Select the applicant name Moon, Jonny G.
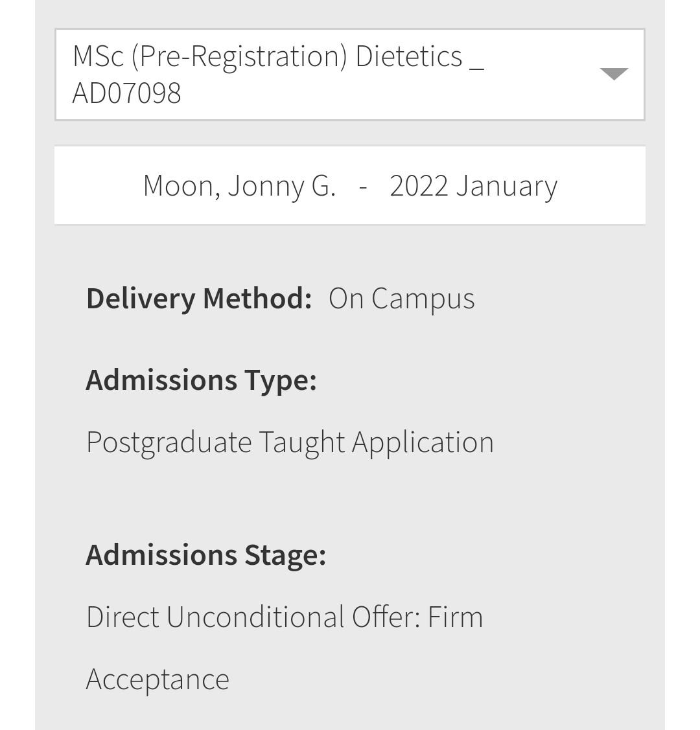This screenshot has width=700, height=730. pyautogui.click(x=239, y=186)
